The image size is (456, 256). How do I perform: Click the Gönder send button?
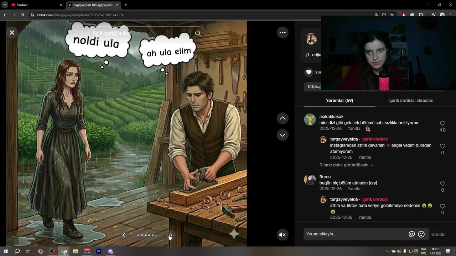(439, 234)
